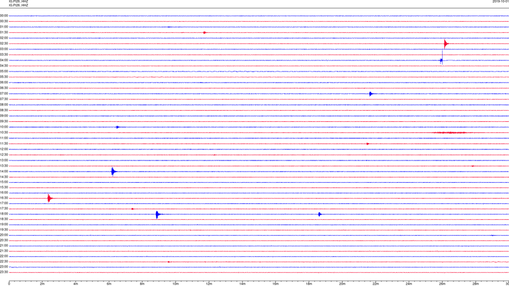Select the red event on the 16:30 trace
This screenshot has width=509, height=286.
coord(49,198)
